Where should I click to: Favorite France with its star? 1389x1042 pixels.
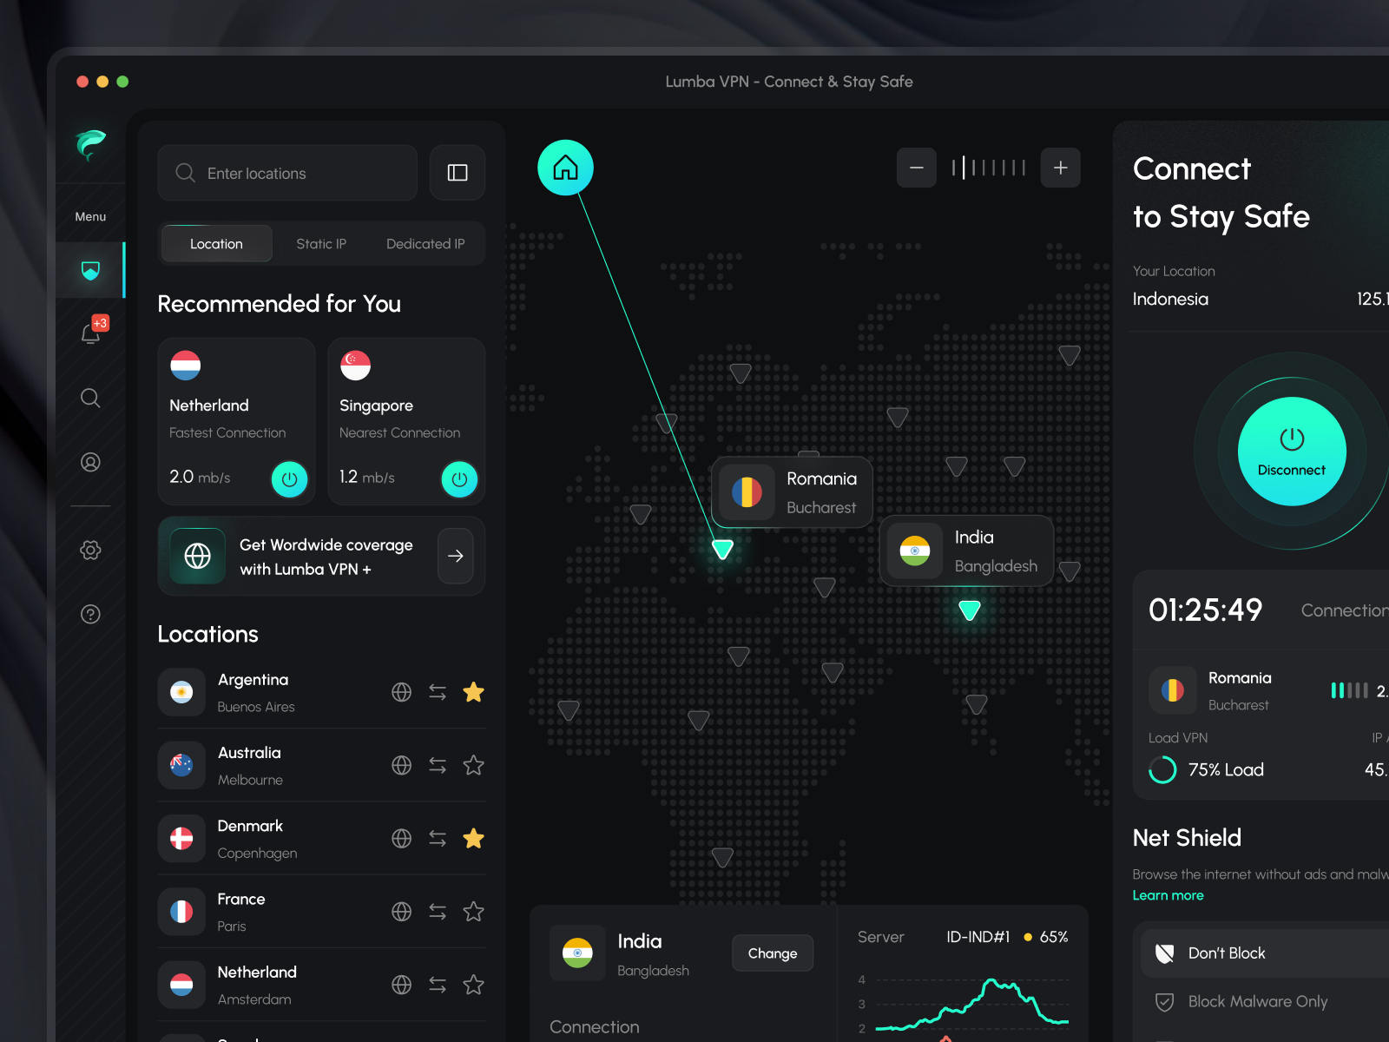473,912
